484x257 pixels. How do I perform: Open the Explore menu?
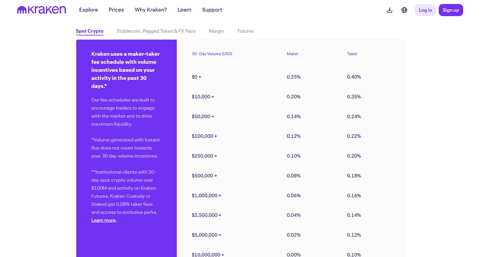88,10
